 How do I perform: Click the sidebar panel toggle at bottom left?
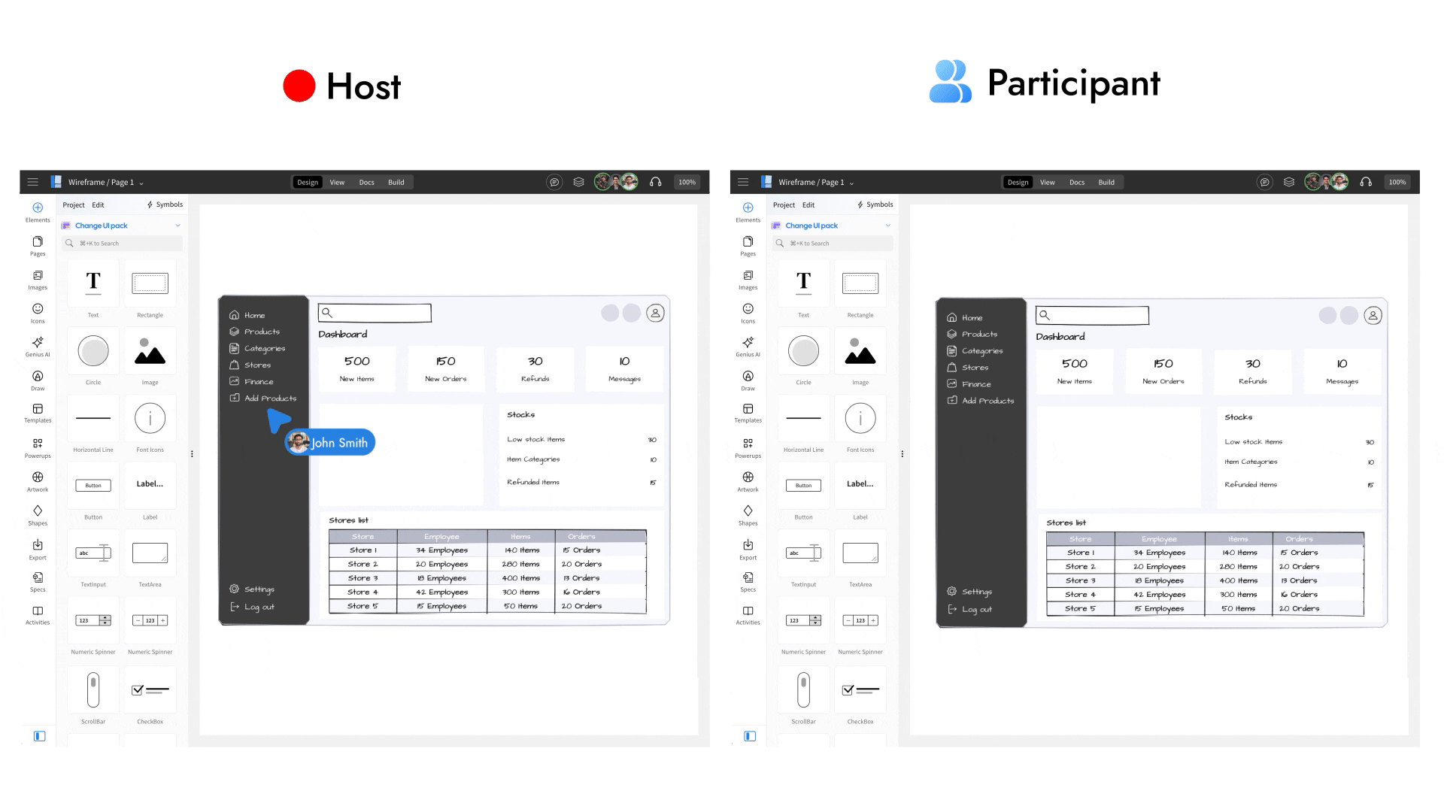[x=39, y=736]
